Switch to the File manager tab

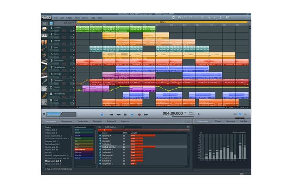[x=66, y=121]
